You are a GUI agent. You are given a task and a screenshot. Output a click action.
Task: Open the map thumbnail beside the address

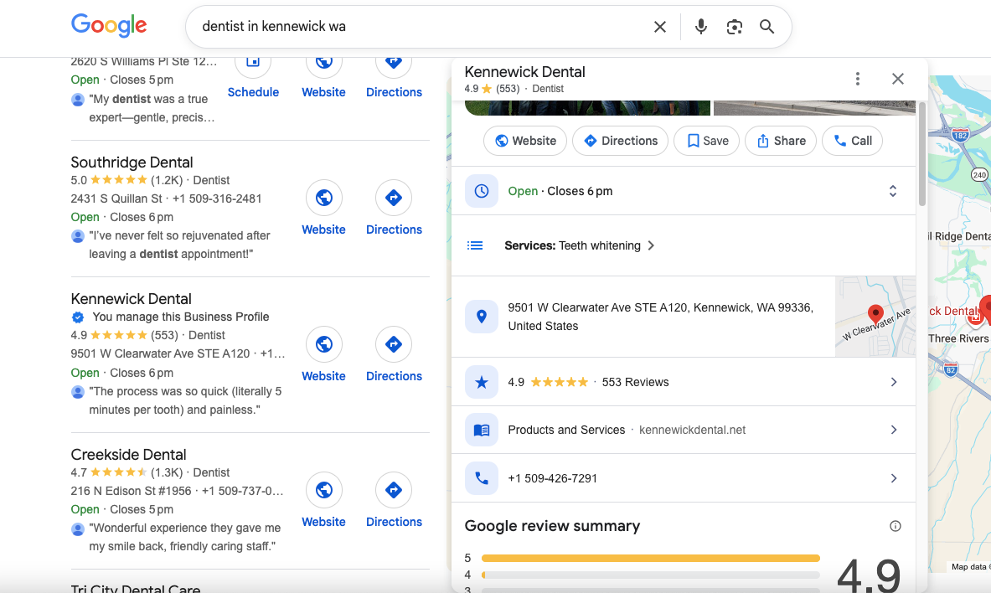875,317
